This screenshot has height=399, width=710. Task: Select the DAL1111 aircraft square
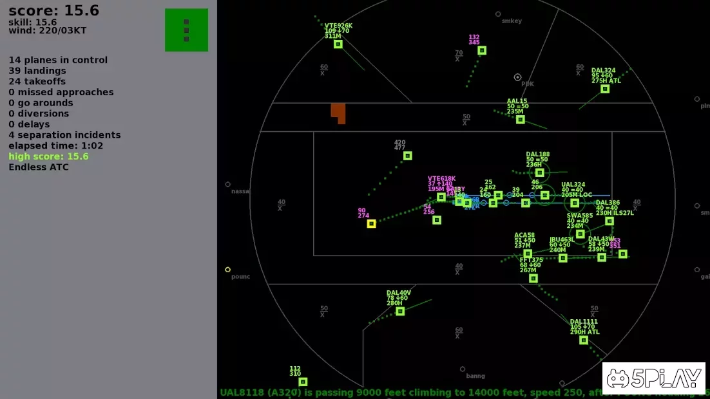tap(584, 340)
